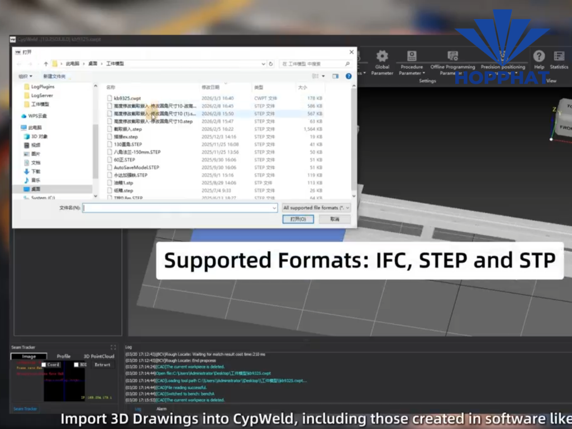Click the Extract button in Seam Tracker
The image size is (572, 429).
pos(103,364)
